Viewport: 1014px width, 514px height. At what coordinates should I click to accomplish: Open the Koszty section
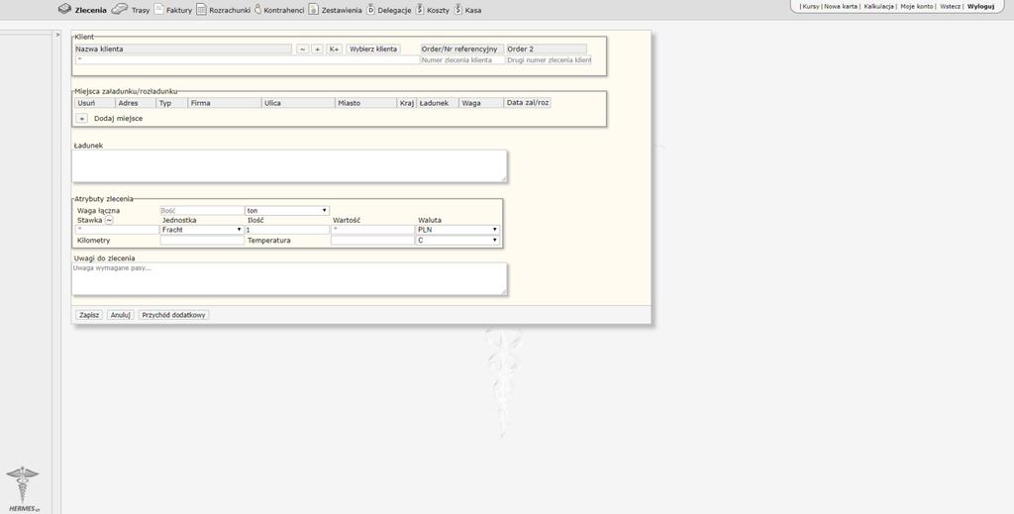tap(438, 10)
